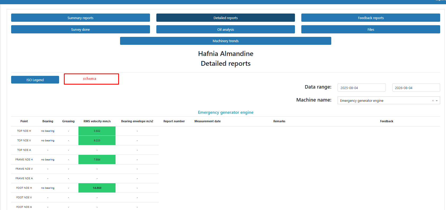Click the Feedback column header

tap(387, 121)
